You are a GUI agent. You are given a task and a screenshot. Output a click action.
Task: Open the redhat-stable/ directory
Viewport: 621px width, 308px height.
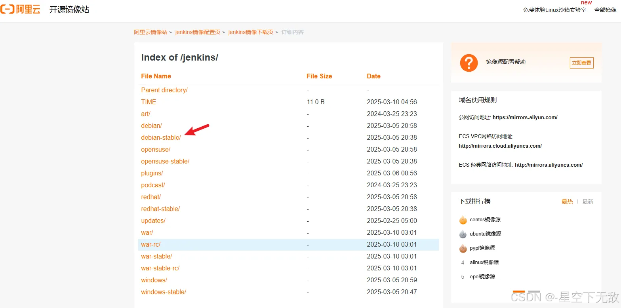point(160,209)
